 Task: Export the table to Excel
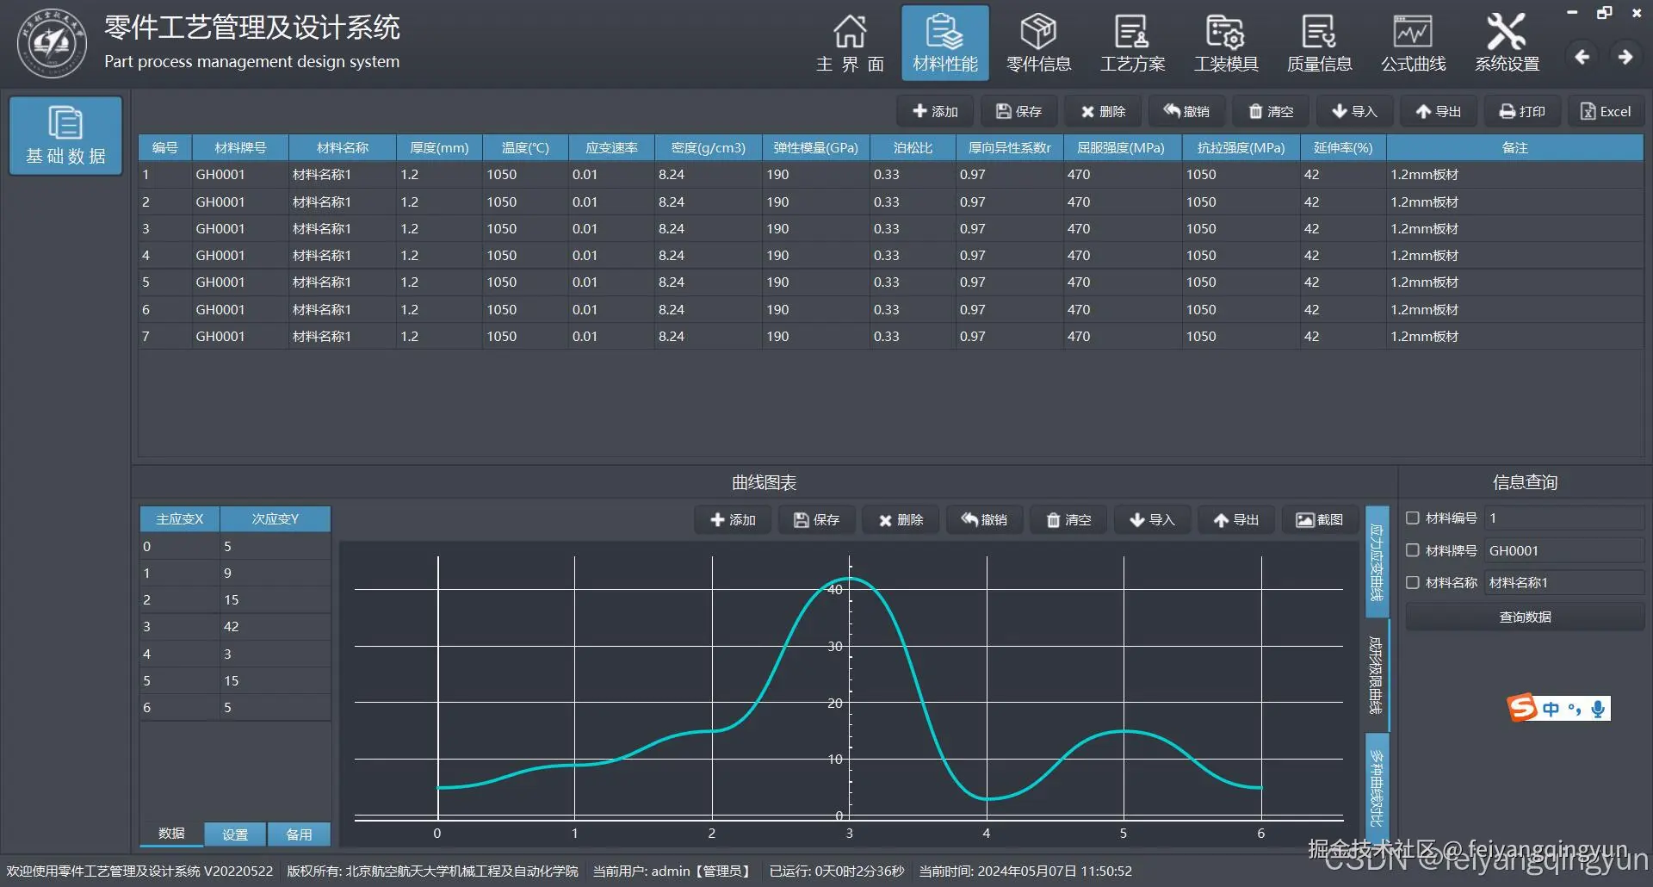click(x=1606, y=111)
